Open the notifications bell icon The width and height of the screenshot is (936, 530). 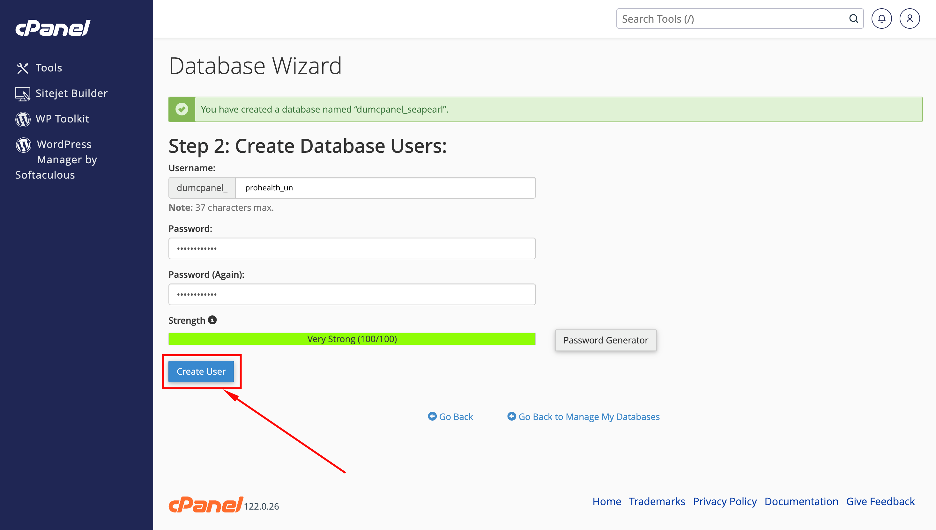click(x=881, y=18)
